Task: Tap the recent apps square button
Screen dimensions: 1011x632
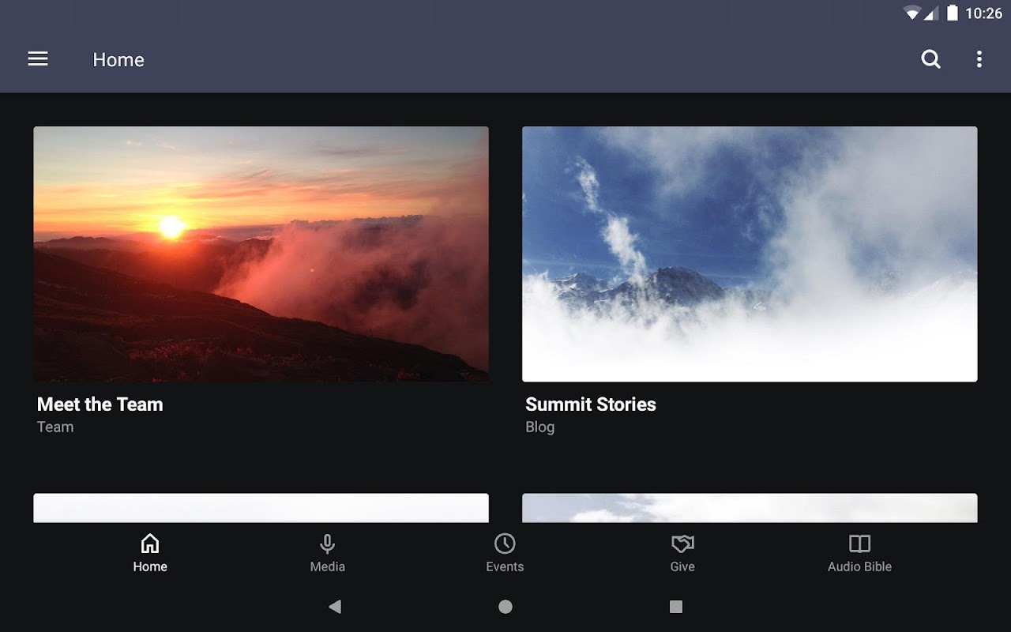Action: [x=676, y=607]
